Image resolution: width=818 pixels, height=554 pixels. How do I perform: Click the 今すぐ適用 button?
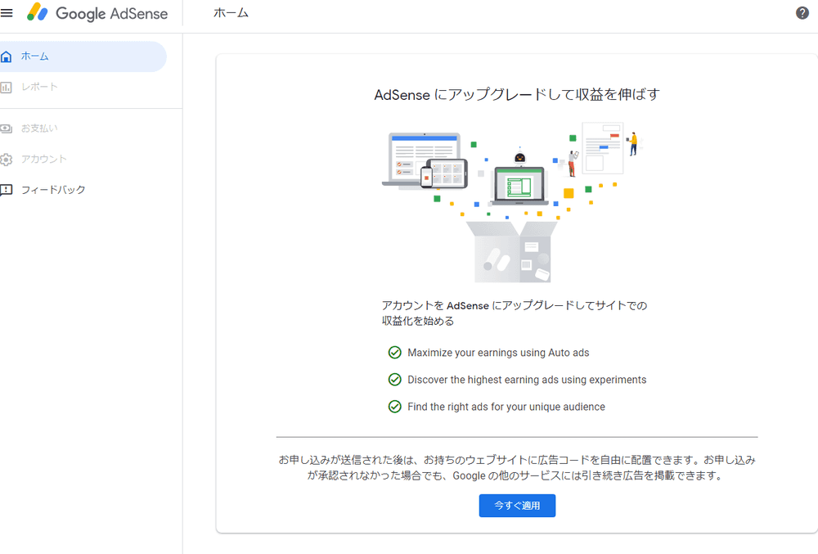click(517, 506)
